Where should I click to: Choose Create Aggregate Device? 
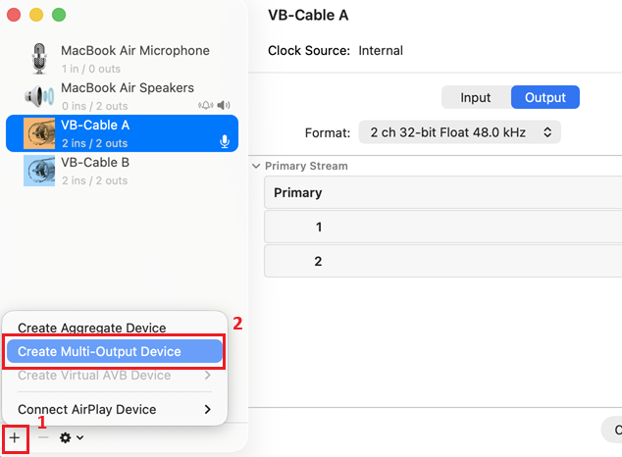point(92,328)
